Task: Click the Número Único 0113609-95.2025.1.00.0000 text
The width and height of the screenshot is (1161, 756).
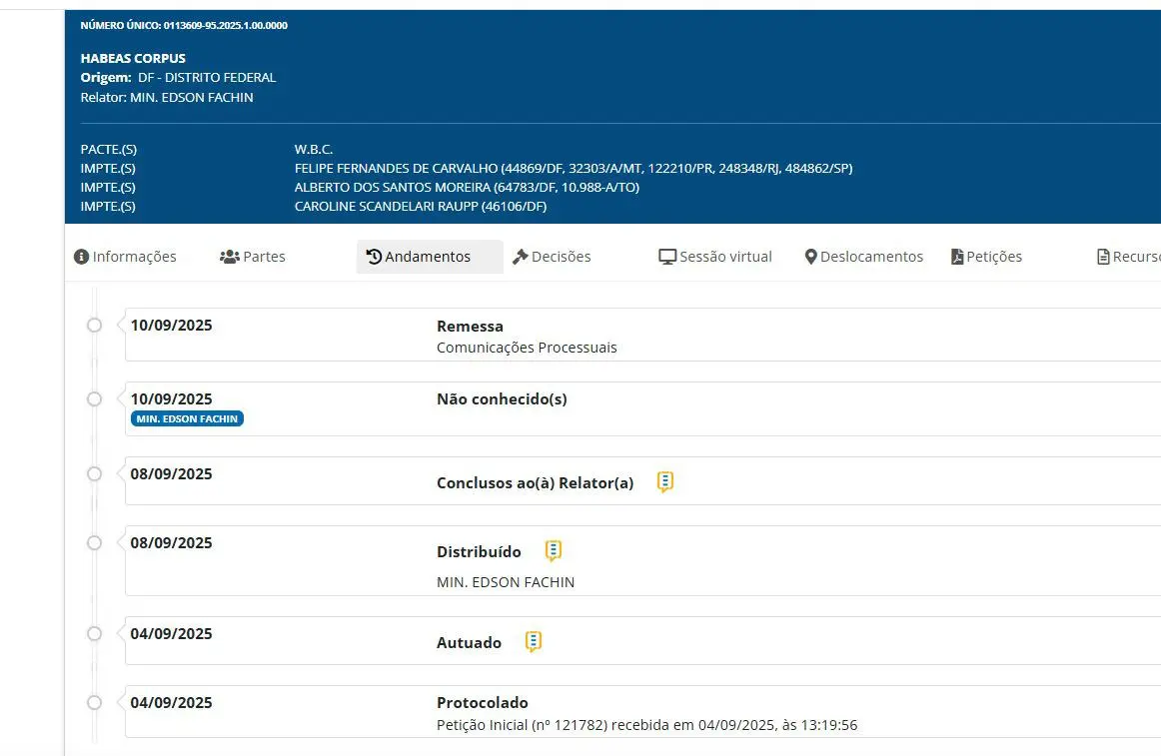Action: (184, 25)
